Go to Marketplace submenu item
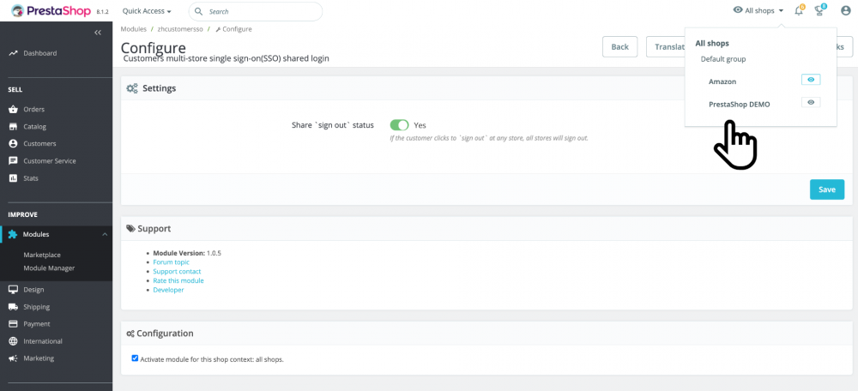 click(42, 255)
